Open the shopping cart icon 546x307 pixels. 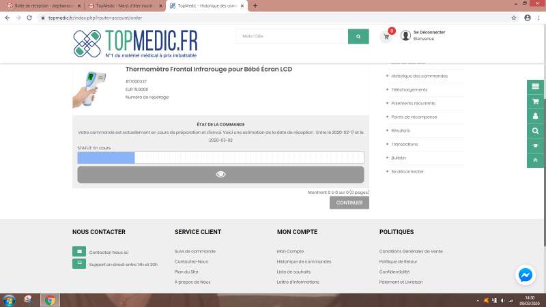point(386,37)
